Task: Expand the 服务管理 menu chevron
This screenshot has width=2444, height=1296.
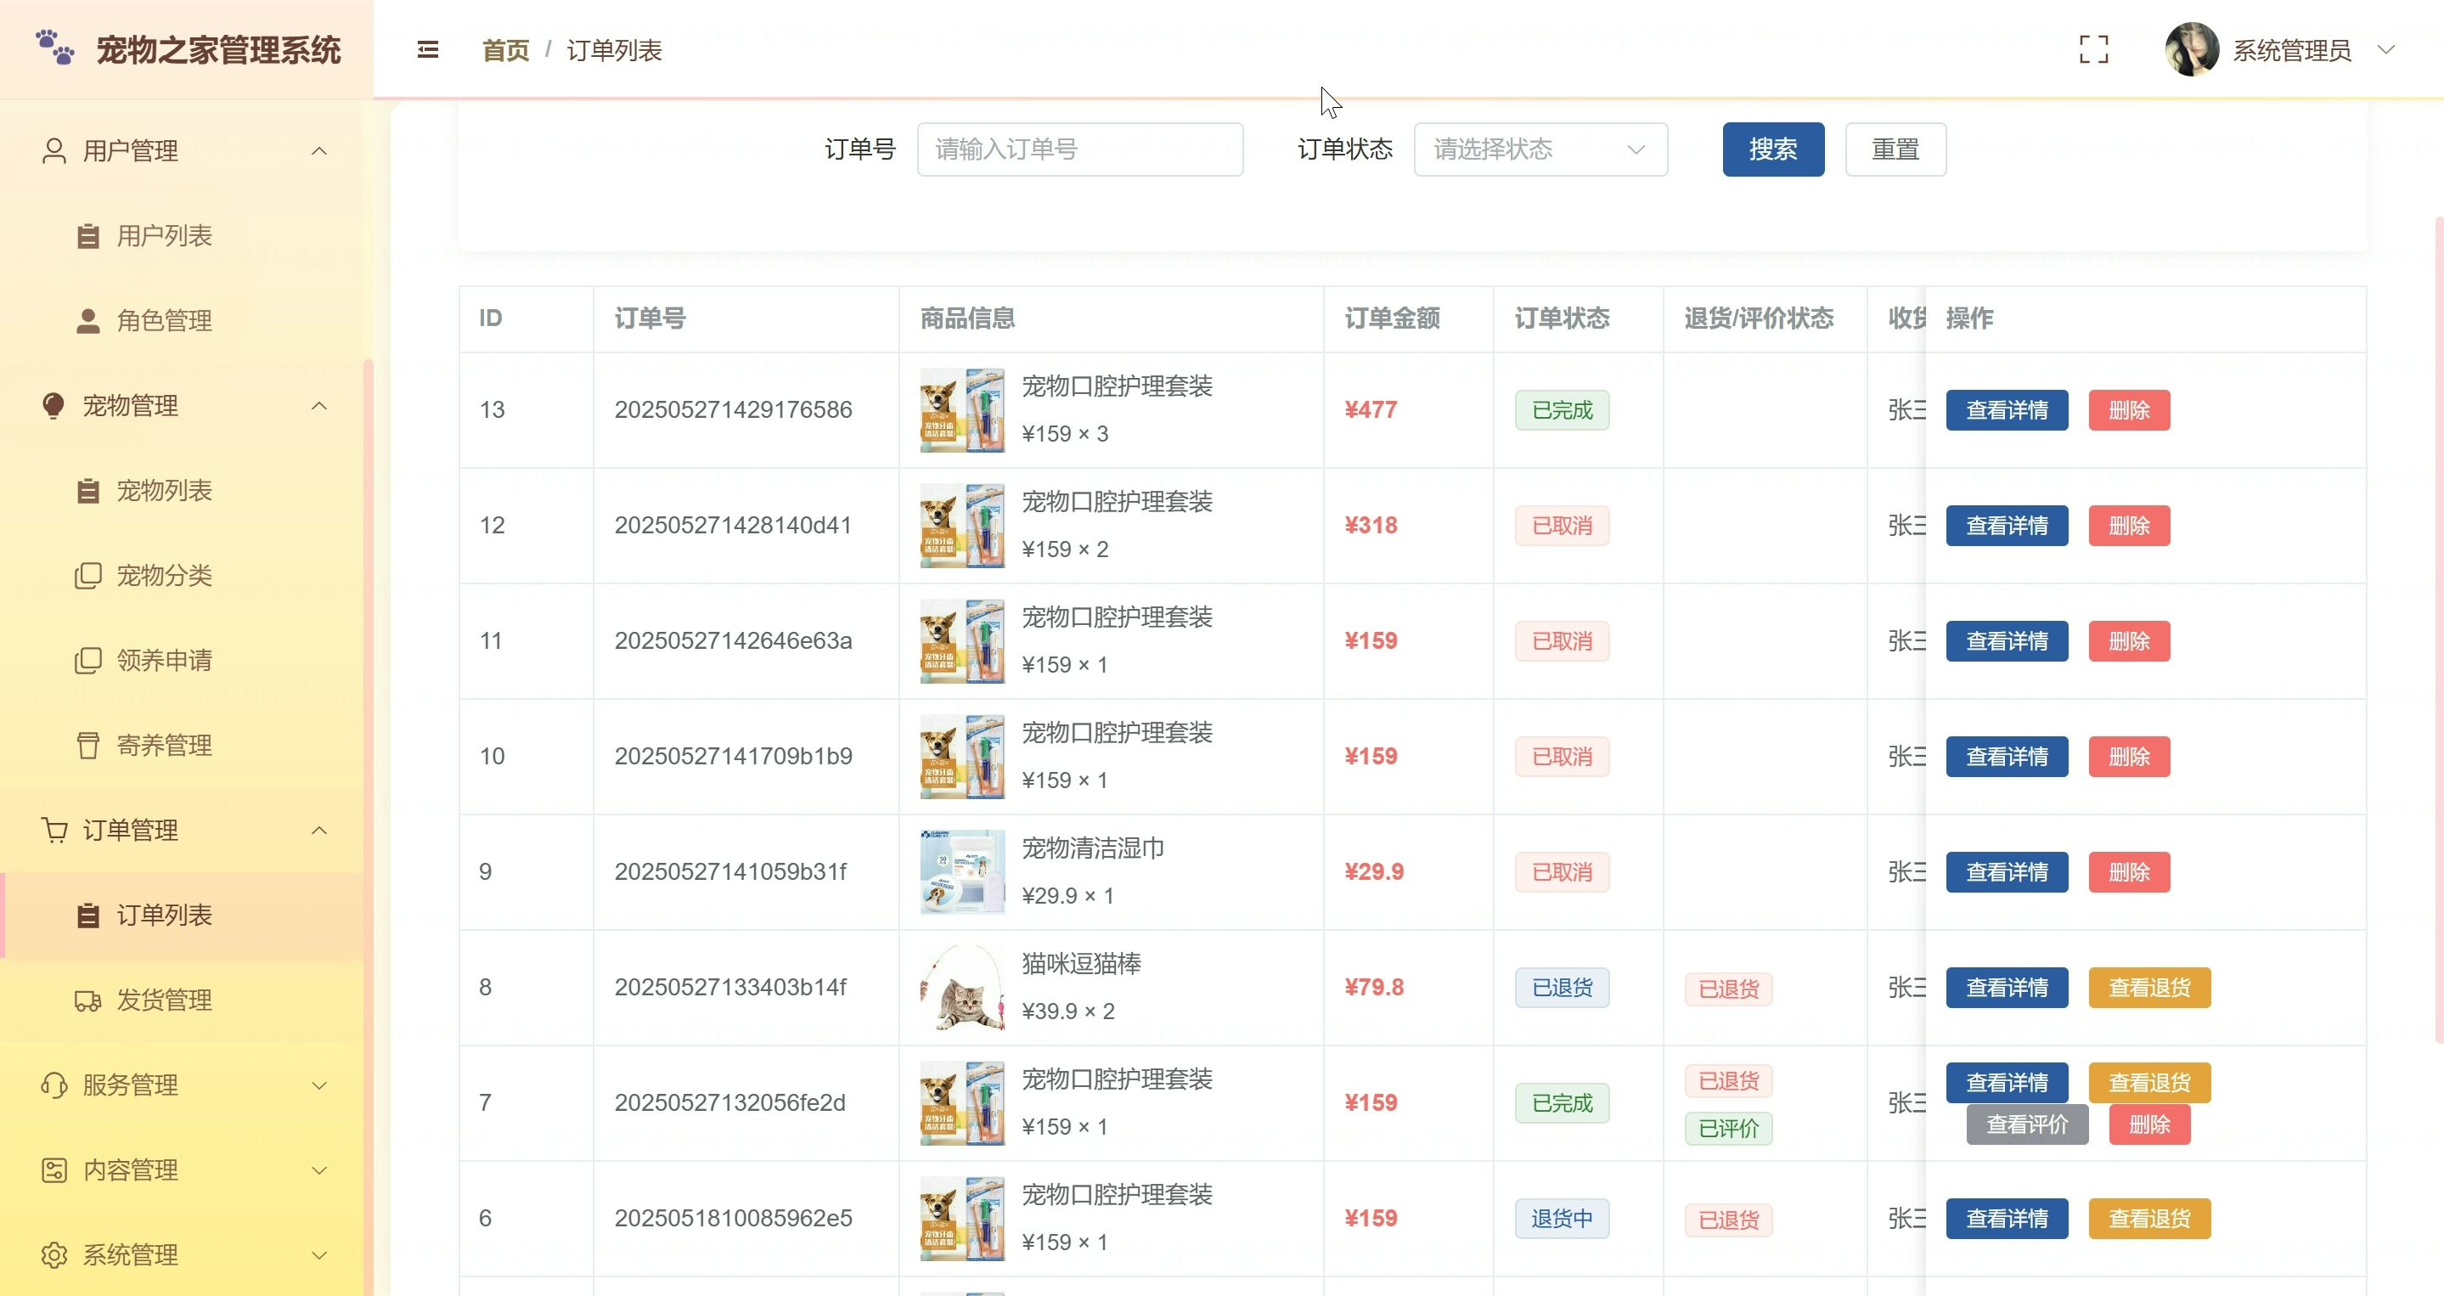Action: 320,1085
